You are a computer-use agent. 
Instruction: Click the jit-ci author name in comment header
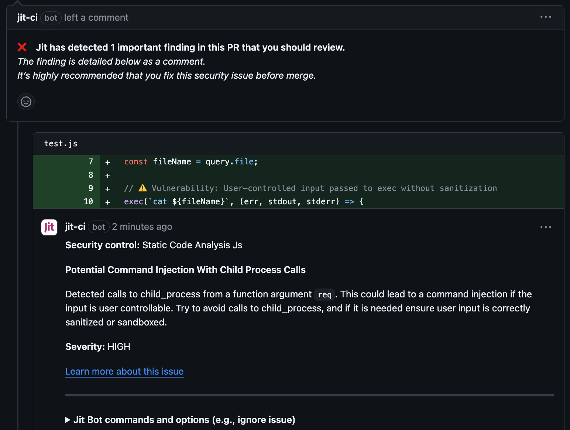pos(27,17)
